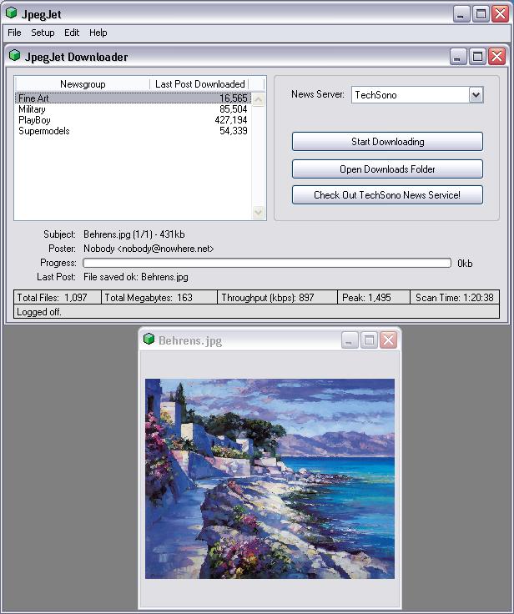
Task: Minimize the main JpegJet application window
Action: 461,14
